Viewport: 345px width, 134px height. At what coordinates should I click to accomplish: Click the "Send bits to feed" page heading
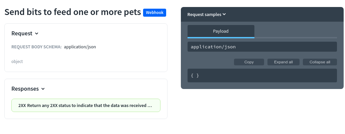click(x=73, y=12)
